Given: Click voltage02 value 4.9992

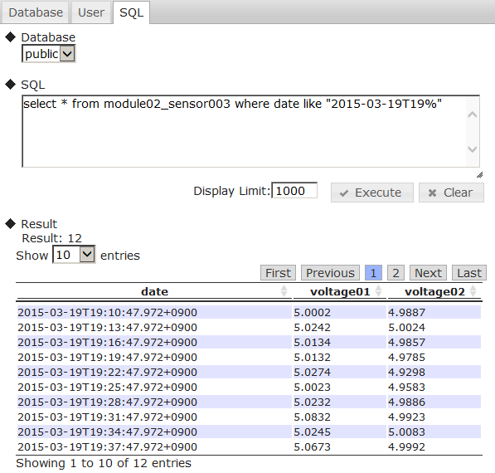Looking at the screenshot, I should [406, 446].
